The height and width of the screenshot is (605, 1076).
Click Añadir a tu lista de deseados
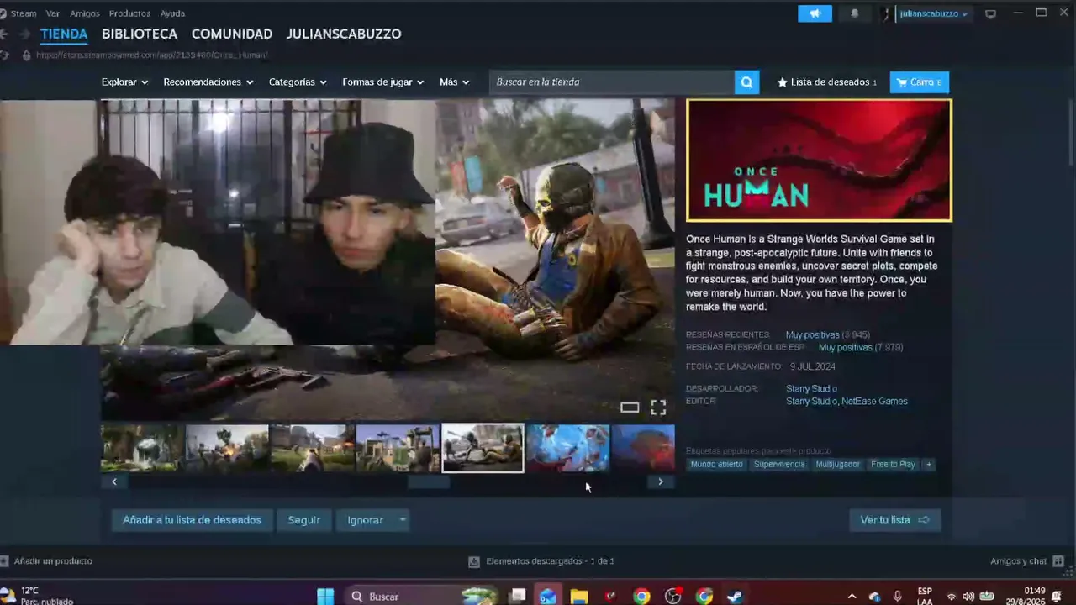pyautogui.click(x=192, y=520)
